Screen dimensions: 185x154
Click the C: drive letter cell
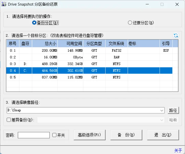click(x=26, y=71)
